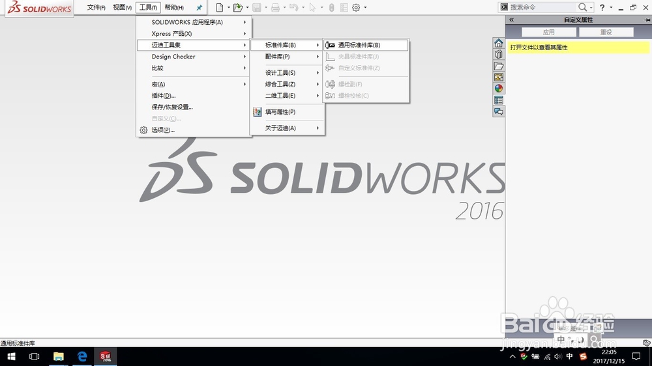This screenshot has width=652, height=366.
Task: Open the notification center icon
Action: coord(636,356)
